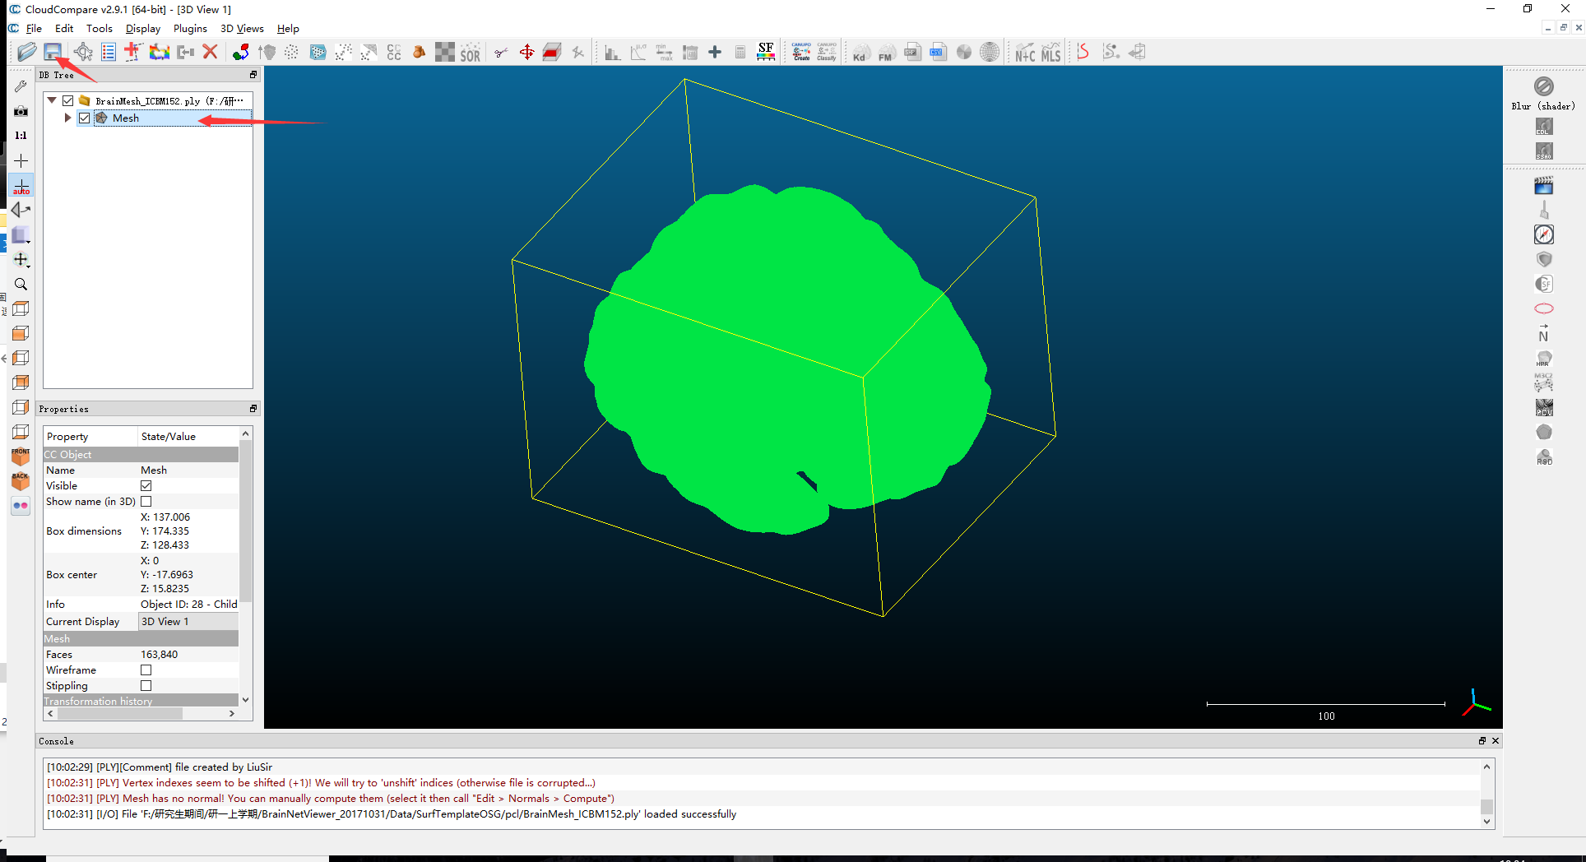Image resolution: width=1586 pixels, height=862 pixels.
Task: Enable the Wireframe checkbox
Action: coord(146,670)
